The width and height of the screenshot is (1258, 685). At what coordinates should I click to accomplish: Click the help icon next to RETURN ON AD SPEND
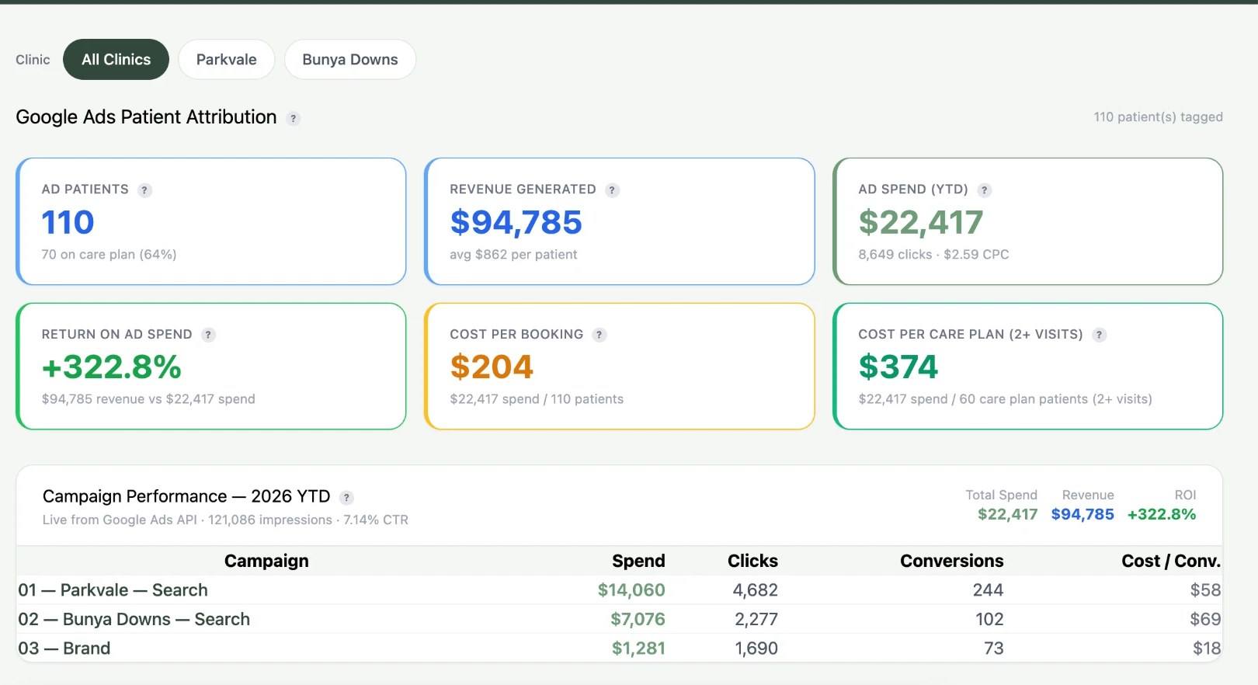[208, 335]
